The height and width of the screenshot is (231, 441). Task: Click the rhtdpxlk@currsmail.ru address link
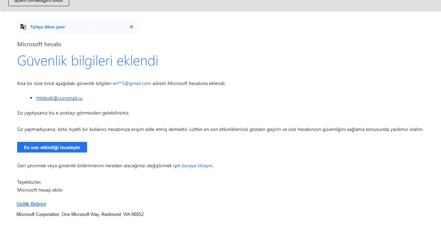coord(59,98)
